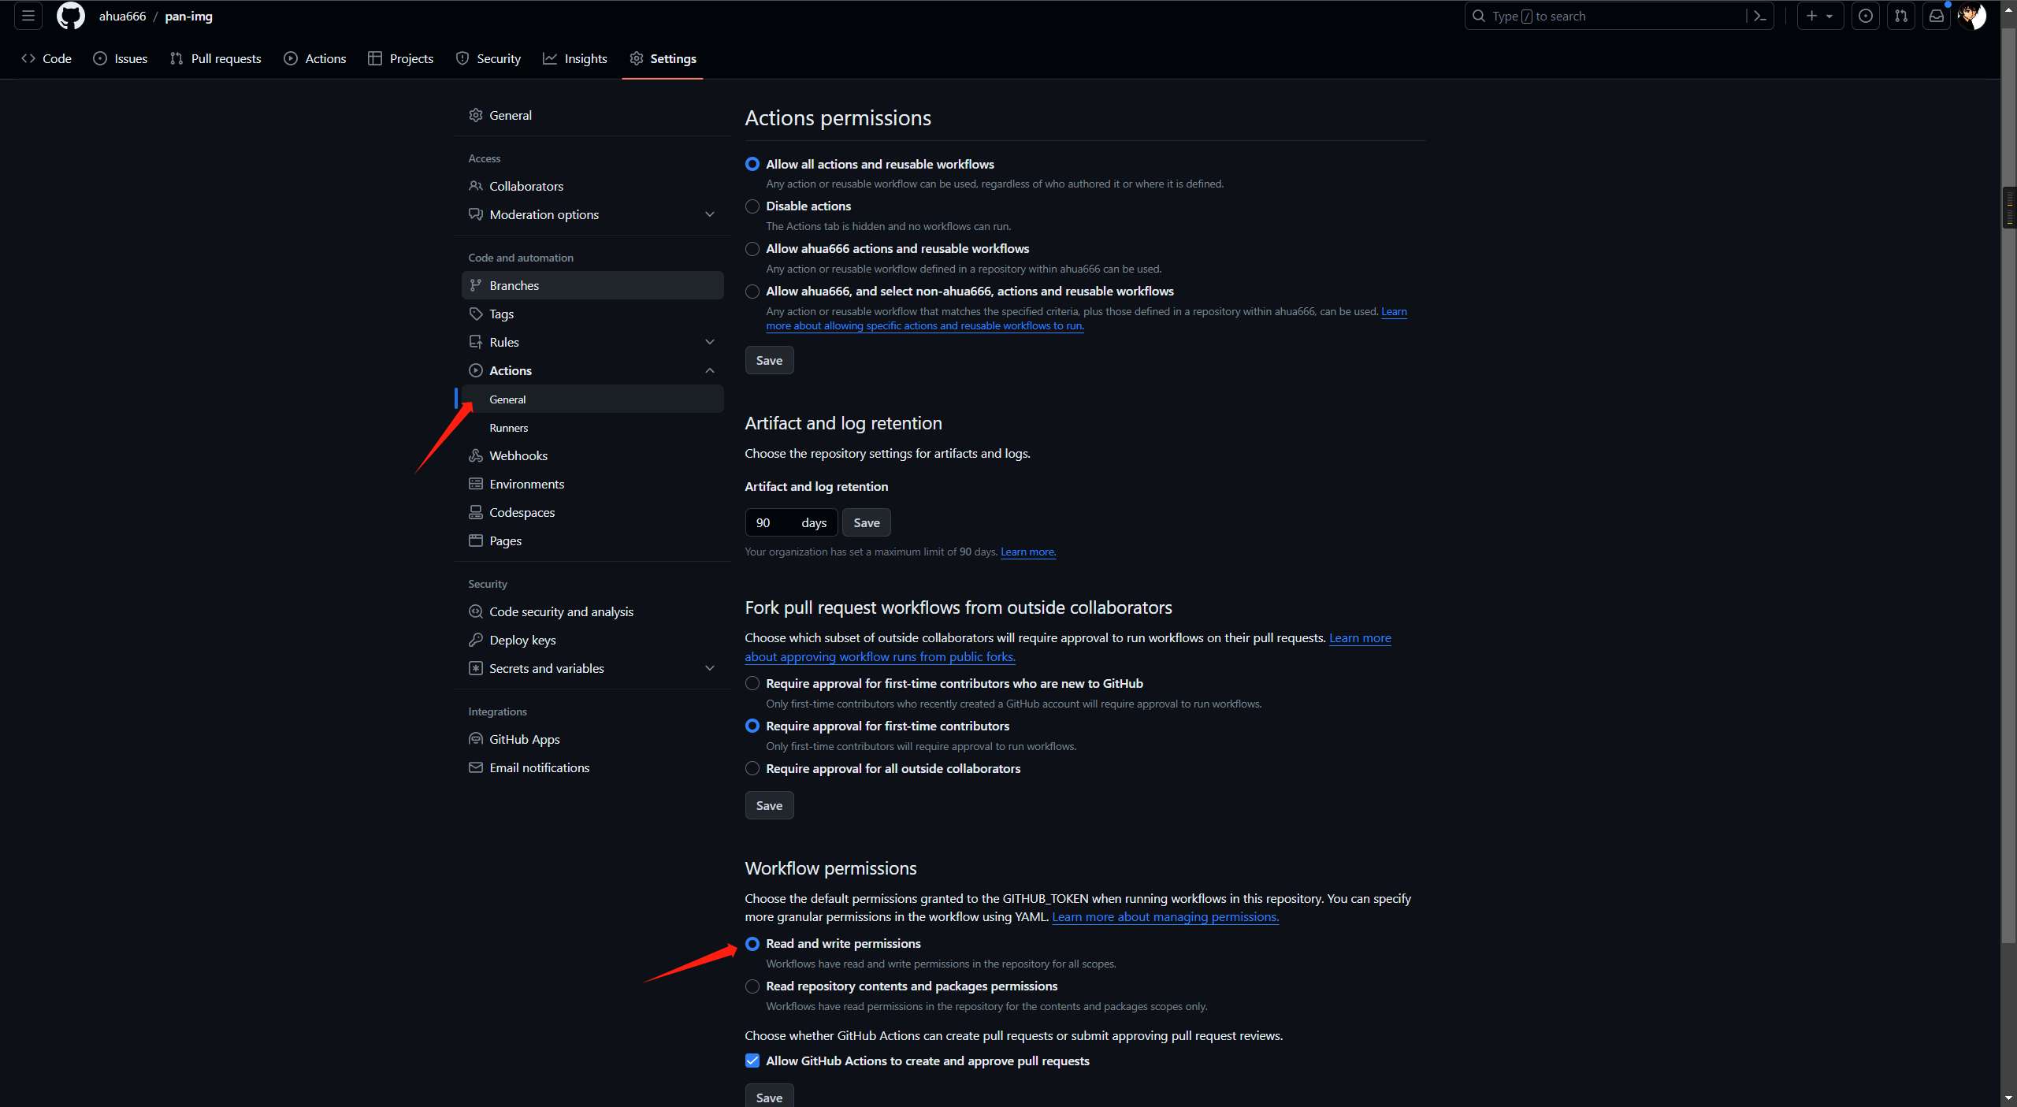Open the command palette icon
The image size is (2017, 1107).
[x=1759, y=16]
